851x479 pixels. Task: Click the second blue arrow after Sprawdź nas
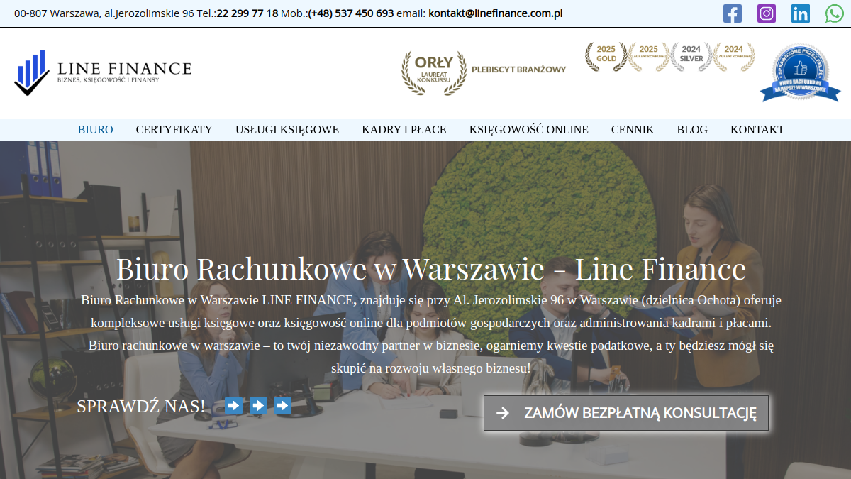click(x=258, y=406)
